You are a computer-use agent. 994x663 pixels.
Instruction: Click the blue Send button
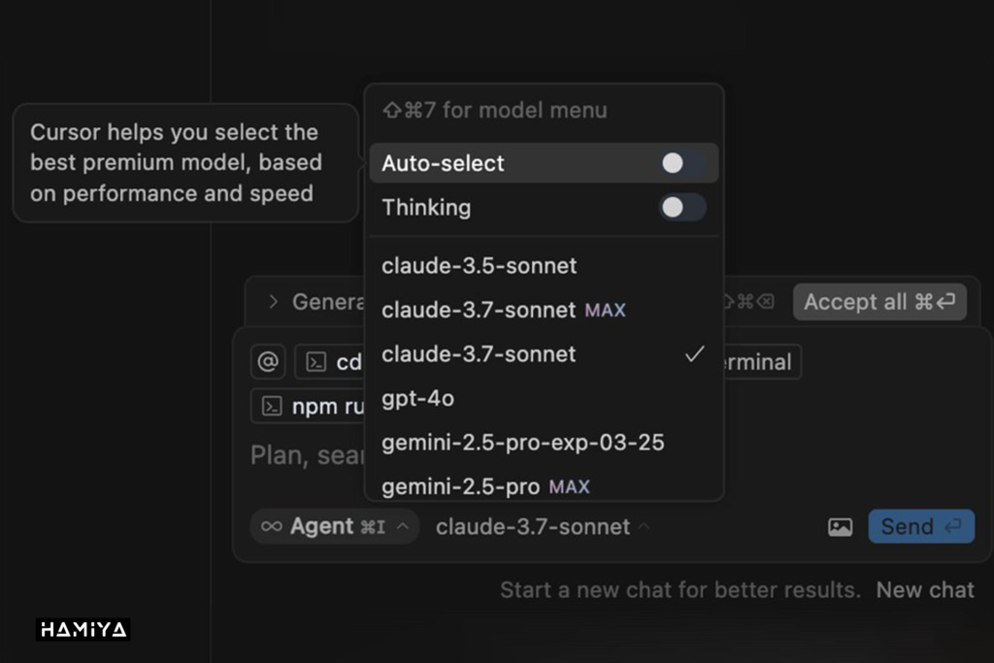tap(920, 527)
